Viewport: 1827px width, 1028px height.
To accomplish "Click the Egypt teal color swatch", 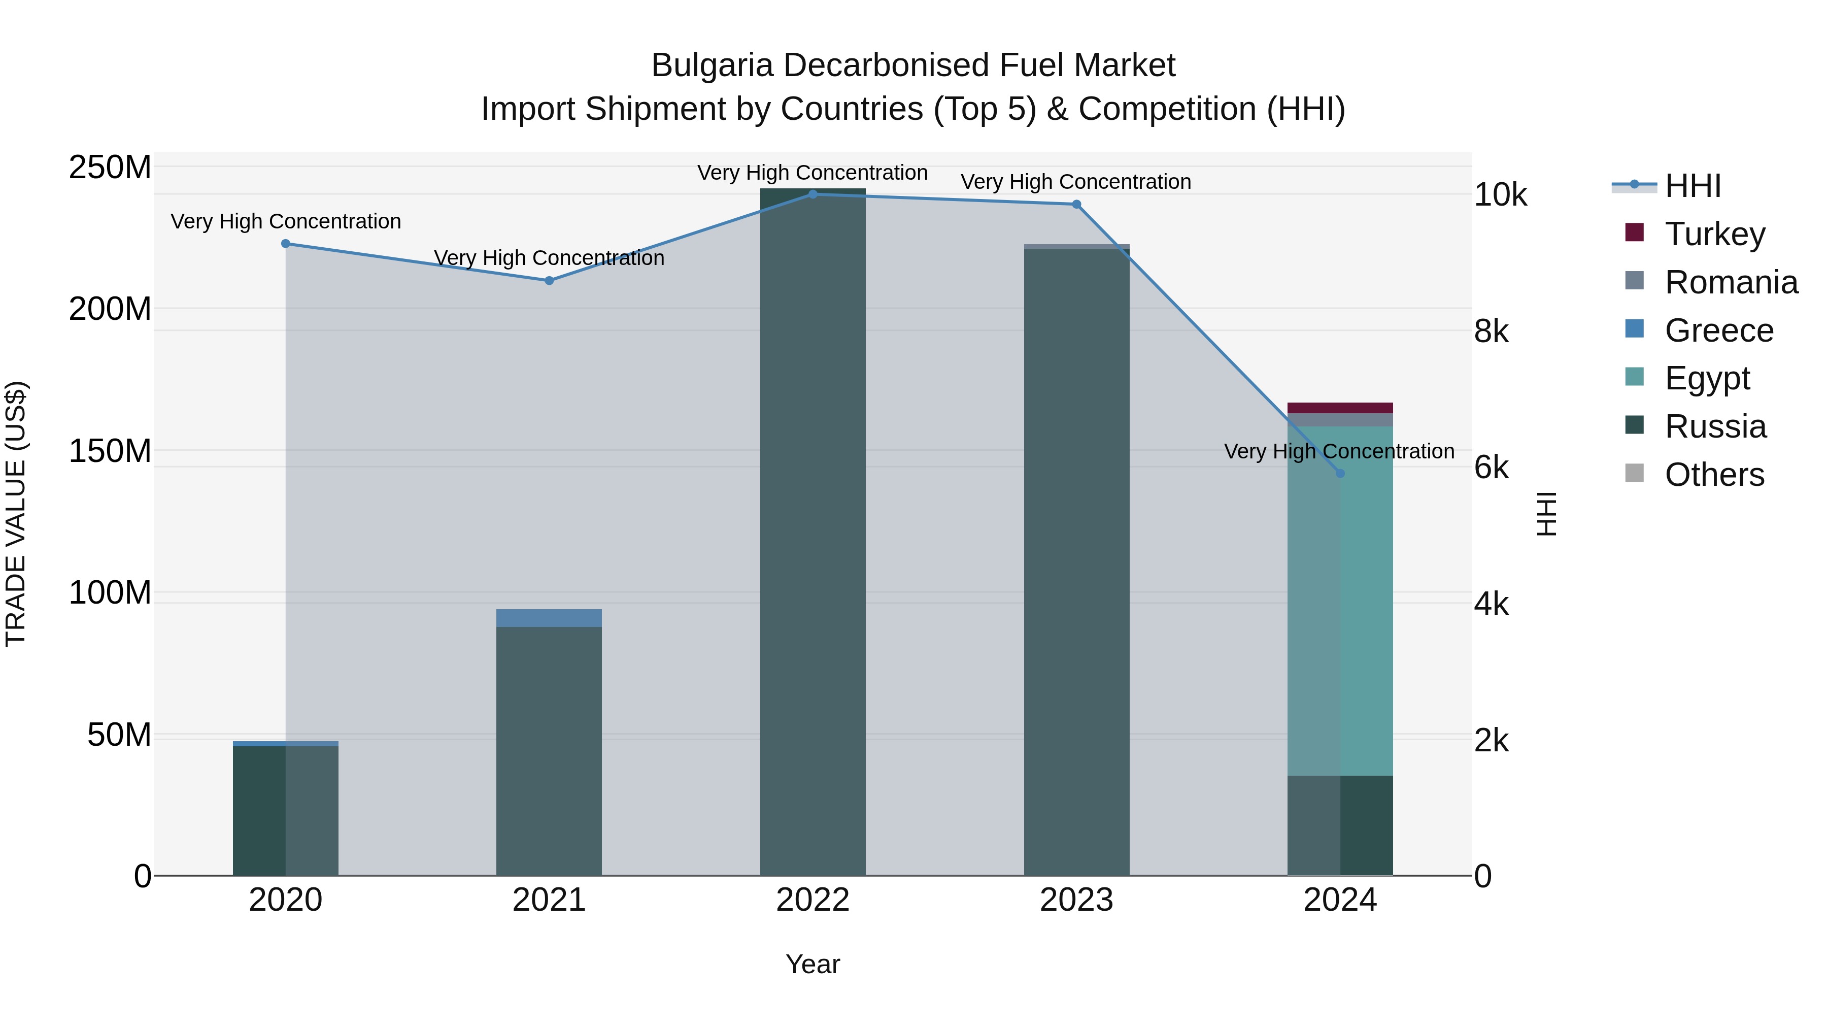I will click(1634, 377).
